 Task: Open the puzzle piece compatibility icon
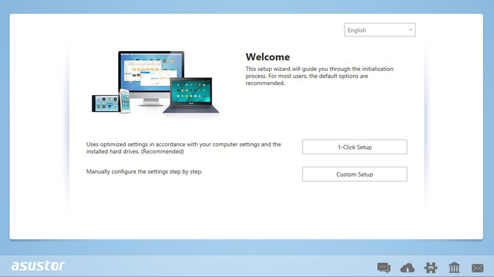430,268
